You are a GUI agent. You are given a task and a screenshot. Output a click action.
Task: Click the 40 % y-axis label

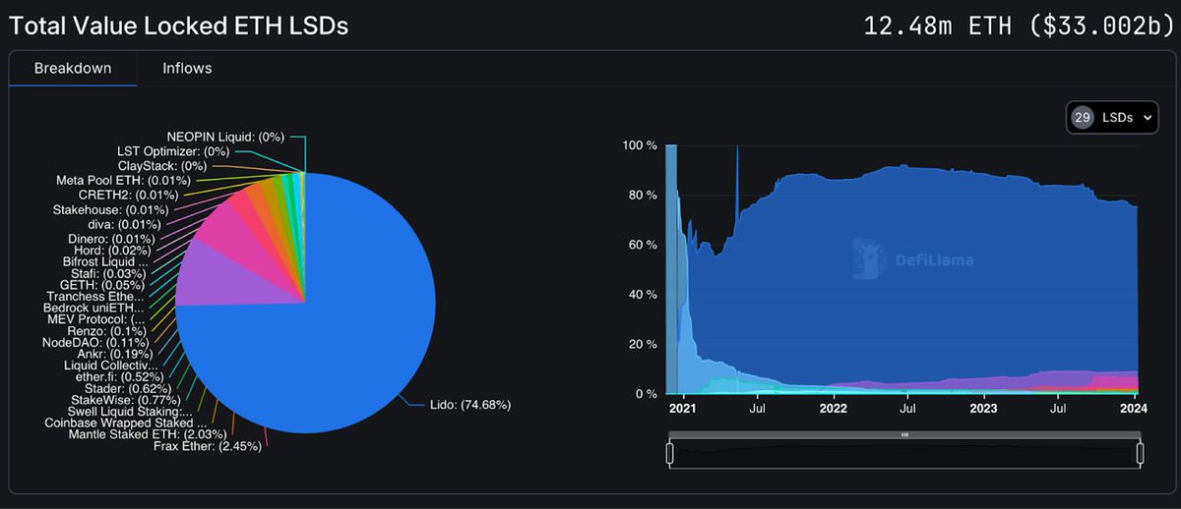pyautogui.click(x=644, y=294)
